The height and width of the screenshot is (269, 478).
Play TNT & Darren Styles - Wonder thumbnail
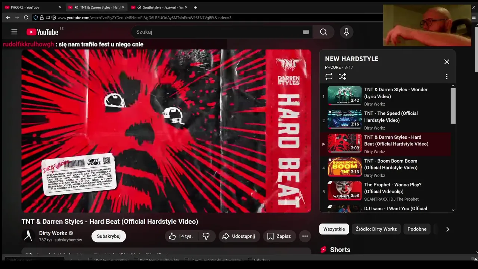[x=344, y=96]
